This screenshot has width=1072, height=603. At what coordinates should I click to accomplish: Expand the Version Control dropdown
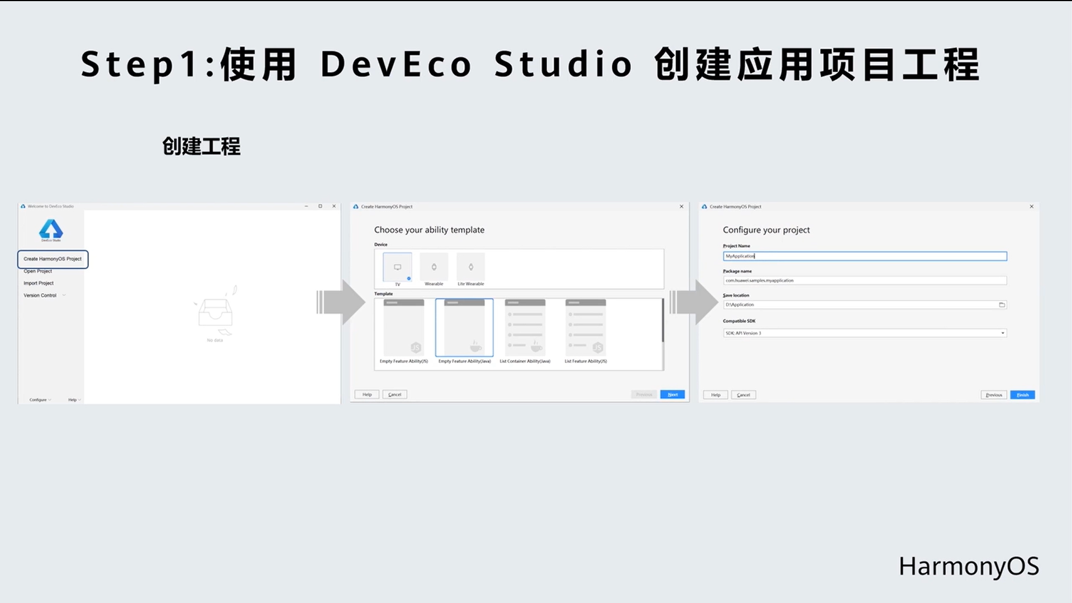45,295
